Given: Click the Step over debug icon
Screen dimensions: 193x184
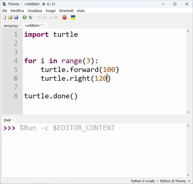Looking at the screenshot, I should coord(39,17).
